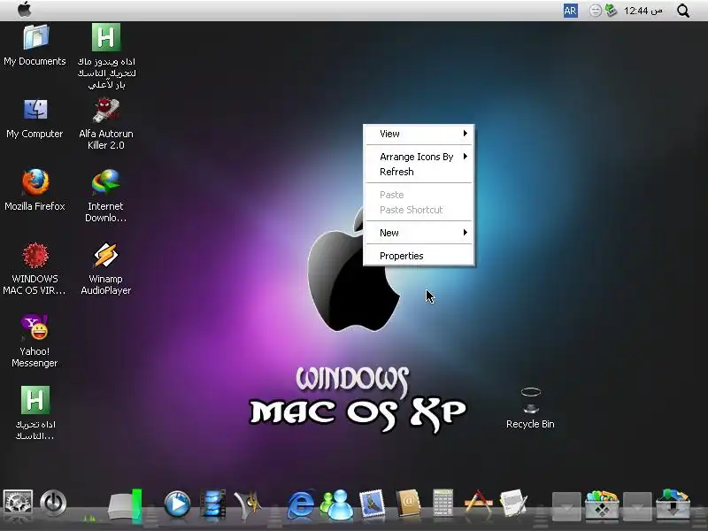Screen dimensions: 708x531
Task: Select the green H icon below Yahoo! Messenger
Action: click(35, 413)
